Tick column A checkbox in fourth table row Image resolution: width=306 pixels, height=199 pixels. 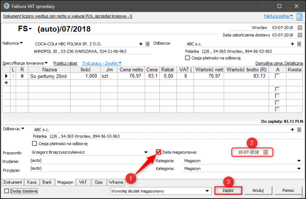coord(277,96)
